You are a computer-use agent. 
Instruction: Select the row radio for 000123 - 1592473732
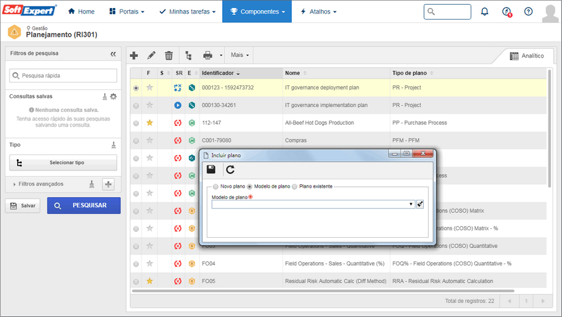(x=136, y=88)
